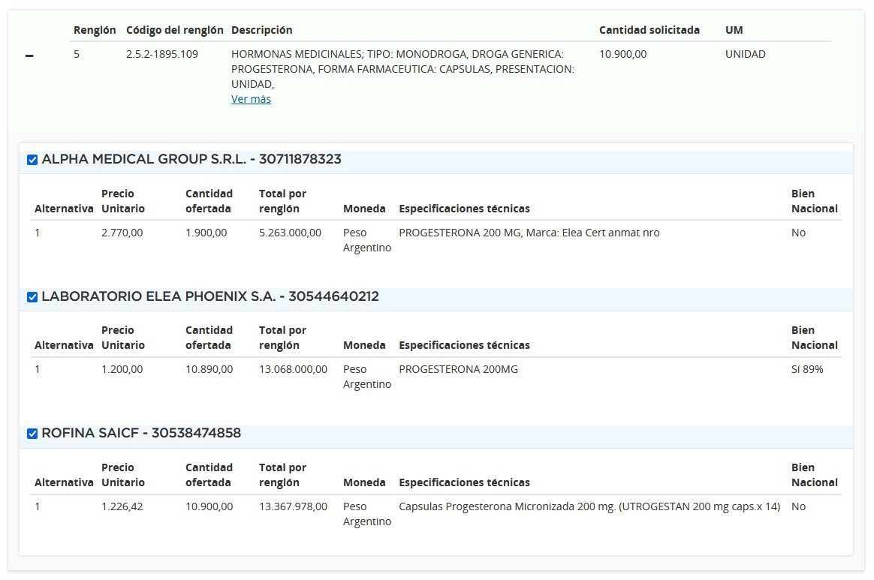Click the UTROGESTAN technical specification text
Screen dimensions: 874x580
589,506
